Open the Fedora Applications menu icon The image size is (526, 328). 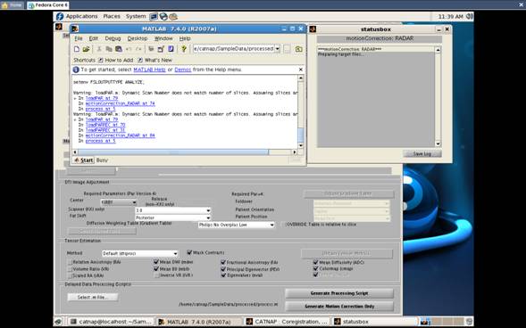click(60, 16)
